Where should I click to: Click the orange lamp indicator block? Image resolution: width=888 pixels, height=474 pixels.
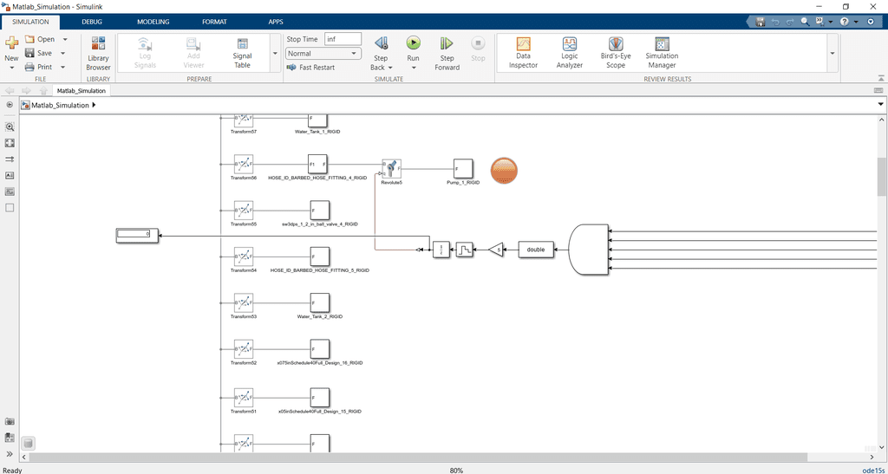(x=504, y=171)
